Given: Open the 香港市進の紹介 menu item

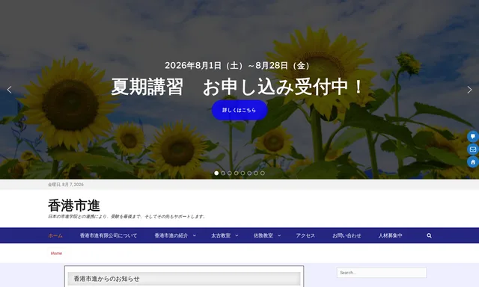Looking at the screenshot, I should [171, 235].
